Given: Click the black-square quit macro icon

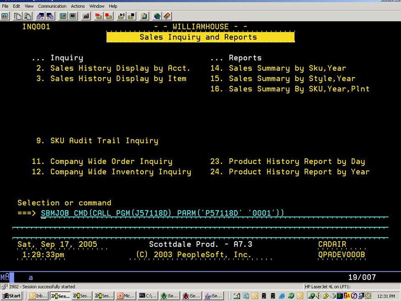Looking at the screenshot, I should 131,16.
